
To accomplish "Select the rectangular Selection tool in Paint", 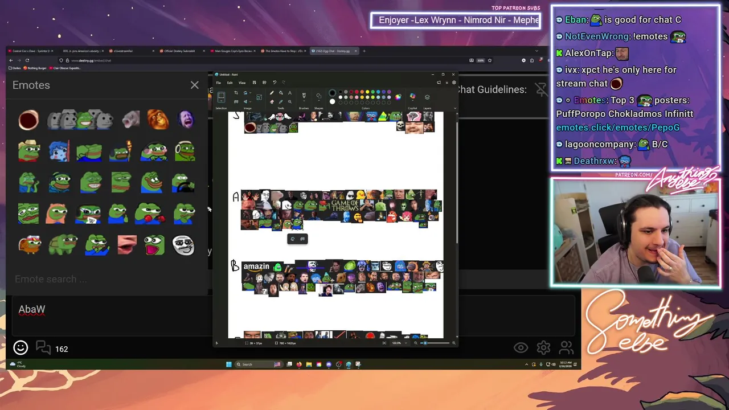I will coord(221,95).
